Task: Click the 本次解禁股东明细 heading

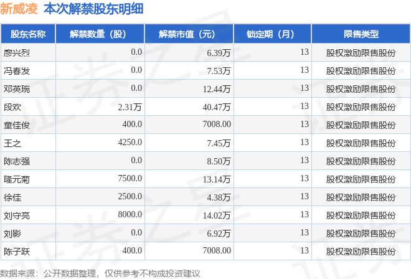Action: pyautogui.click(x=93, y=9)
